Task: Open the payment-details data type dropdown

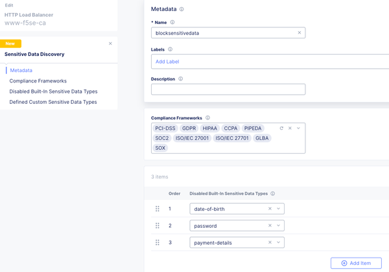Action: coord(278,243)
